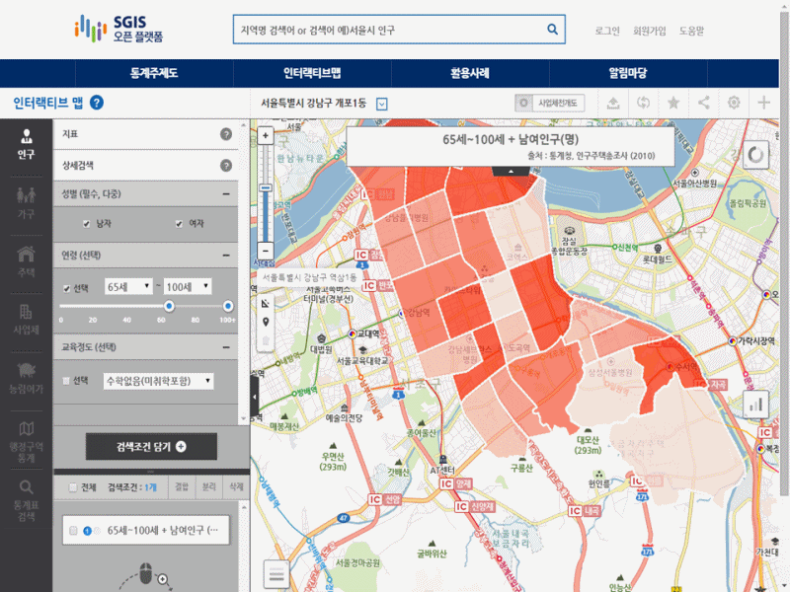Go to the 활용사례 menu
This screenshot has width=790, height=592.
(470, 73)
